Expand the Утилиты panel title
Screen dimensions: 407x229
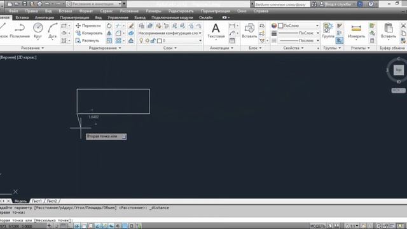point(361,48)
